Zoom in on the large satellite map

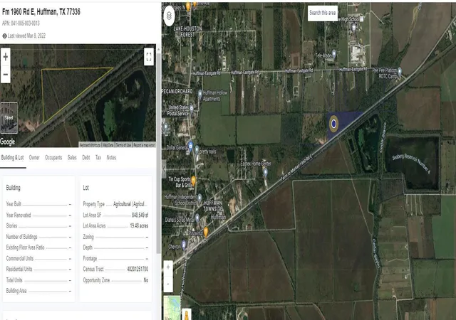click(x=168, y=267)
